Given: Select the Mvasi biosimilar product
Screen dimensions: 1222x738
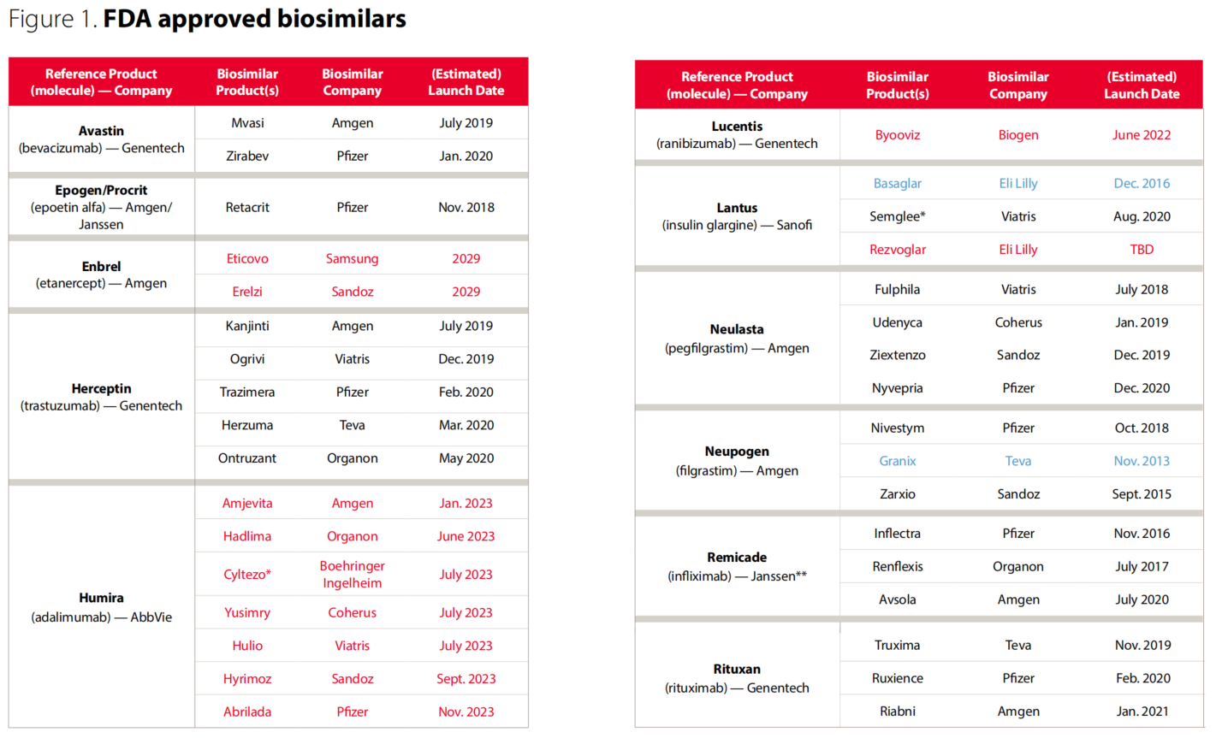Looking at the screenshot, I should [247, 123].
